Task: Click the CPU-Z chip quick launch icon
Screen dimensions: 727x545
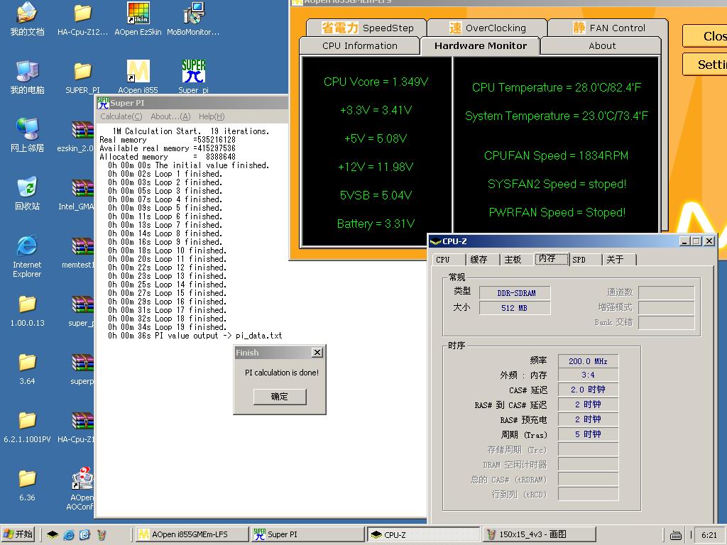Action: [x=53, y=535]
